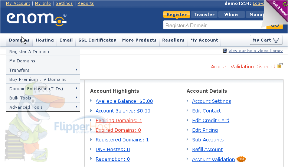Open the Reports top link
The width and height of the screenshot is (288, 167).
pyautogui.click(x=86, y=3)
